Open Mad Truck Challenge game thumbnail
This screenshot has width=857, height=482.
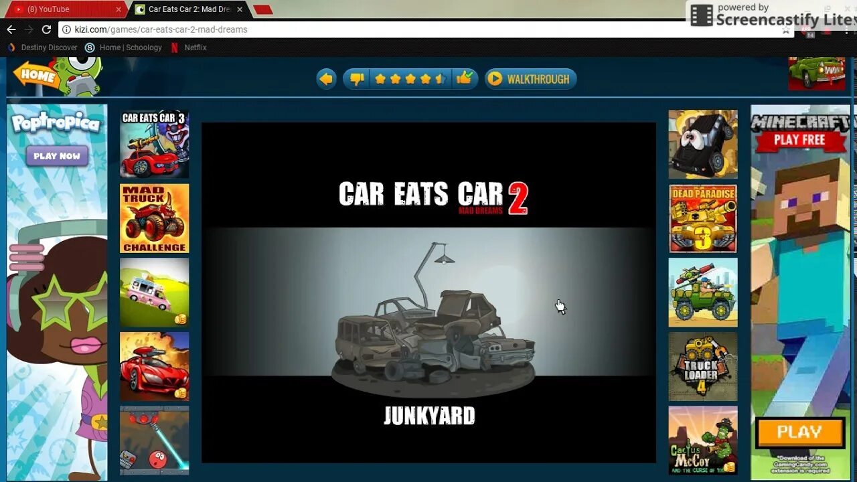[154, 219]
